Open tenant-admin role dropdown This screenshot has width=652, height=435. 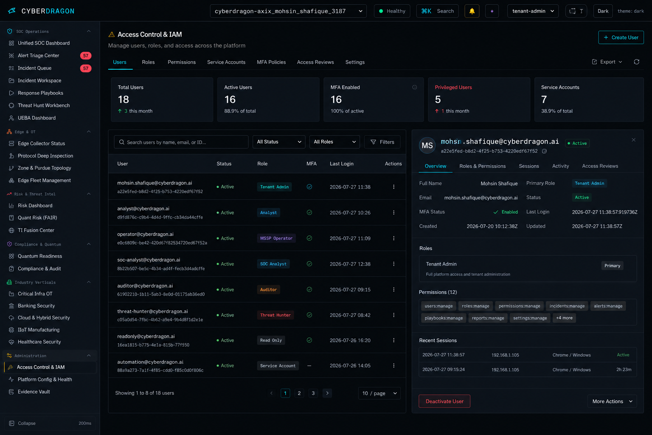coord(533,11)
